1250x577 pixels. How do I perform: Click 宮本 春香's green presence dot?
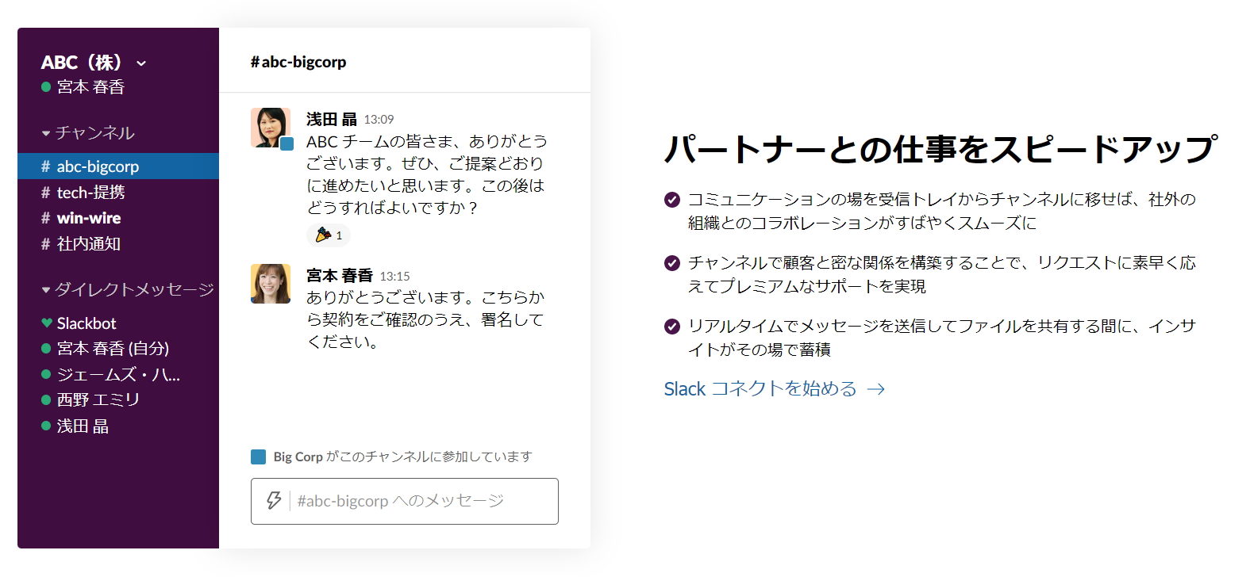pos(45,87)
